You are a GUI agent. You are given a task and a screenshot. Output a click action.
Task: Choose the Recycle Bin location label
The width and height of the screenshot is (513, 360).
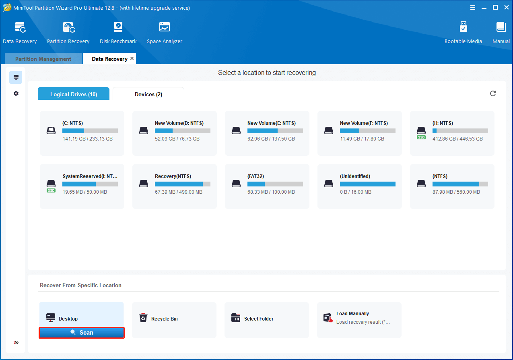165,319
